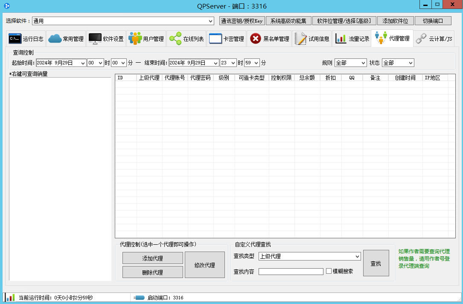The height and width of the screenshot is (304, 463).
Task: Switch to the 卡密管理 tab
Action: (x=227, y=39)
